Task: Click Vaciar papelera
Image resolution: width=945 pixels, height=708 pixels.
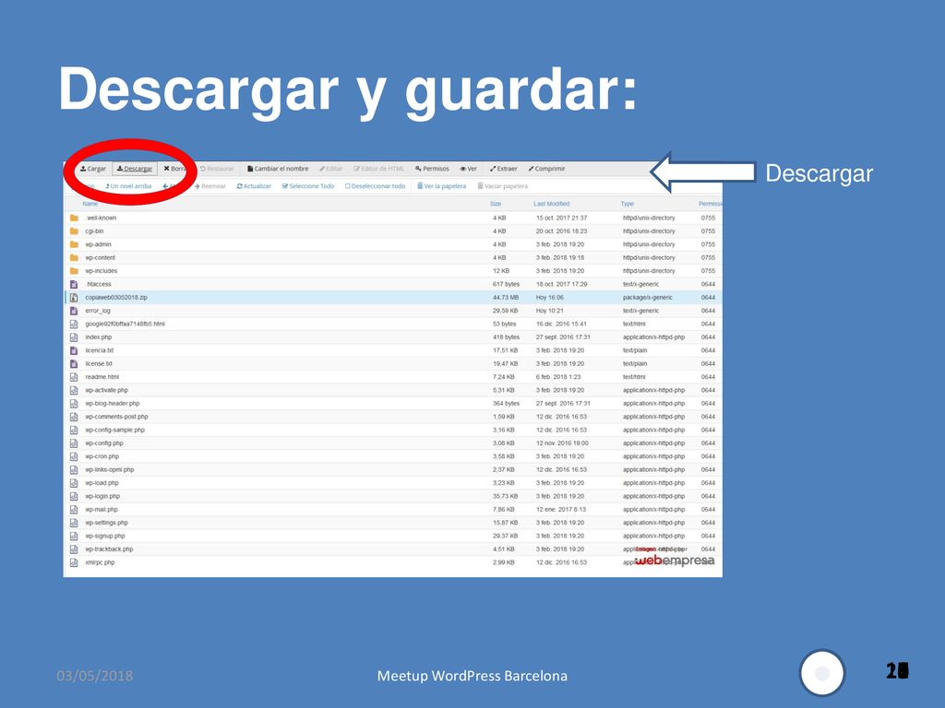Action: click(503, 186)
